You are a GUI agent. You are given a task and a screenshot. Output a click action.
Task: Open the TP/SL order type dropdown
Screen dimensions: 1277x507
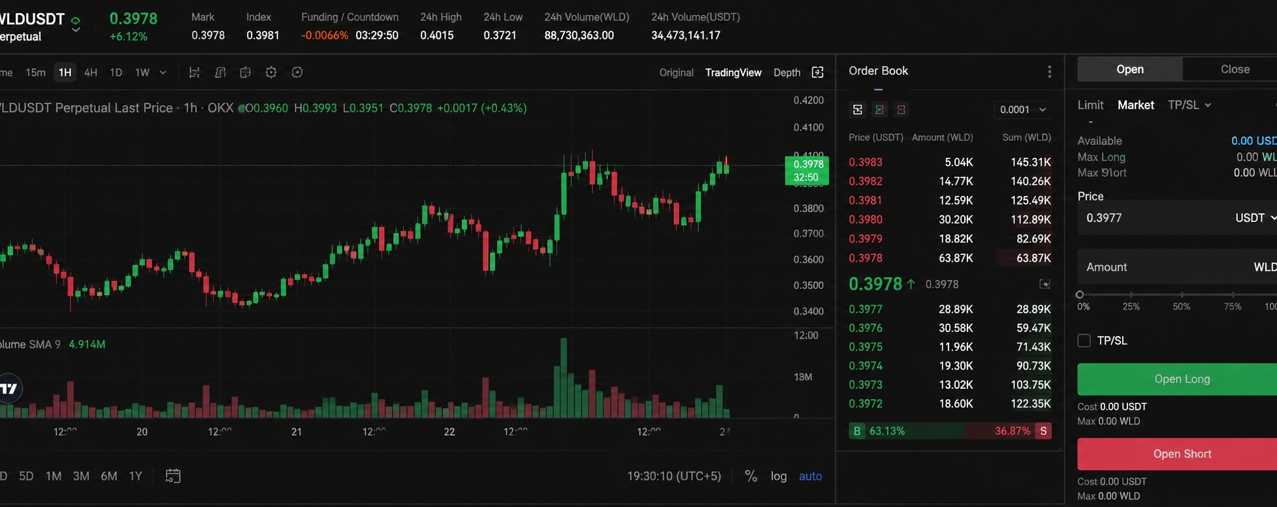click(x=1189, y=105)
